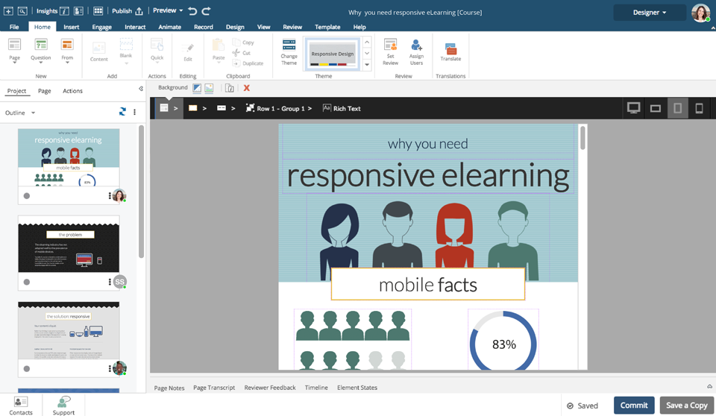Select the Responsive Design theme swatch
This screenshot has height=416, width=716.
pos(333,55)
